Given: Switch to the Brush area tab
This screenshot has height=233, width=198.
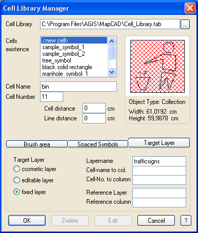Looking at the screenshot, I should [x=37, y=144].
